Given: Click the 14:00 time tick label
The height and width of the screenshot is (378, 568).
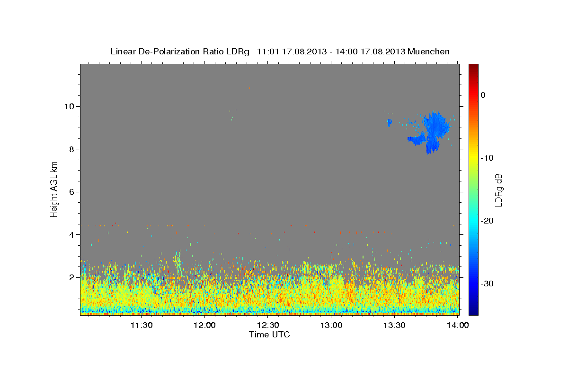Looking at the screenshot, I should coord(458,325).
